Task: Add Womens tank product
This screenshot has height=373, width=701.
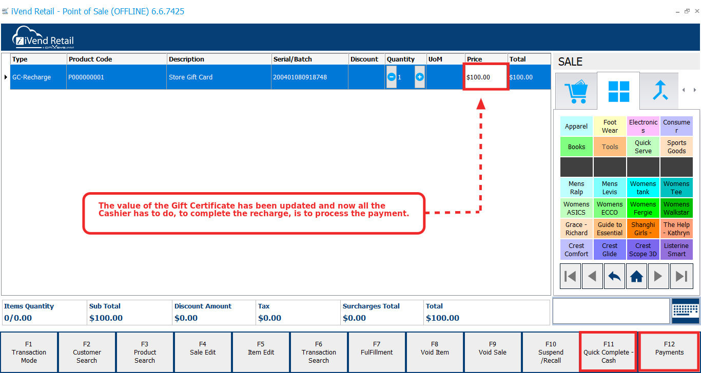Action: coord(643,188)
